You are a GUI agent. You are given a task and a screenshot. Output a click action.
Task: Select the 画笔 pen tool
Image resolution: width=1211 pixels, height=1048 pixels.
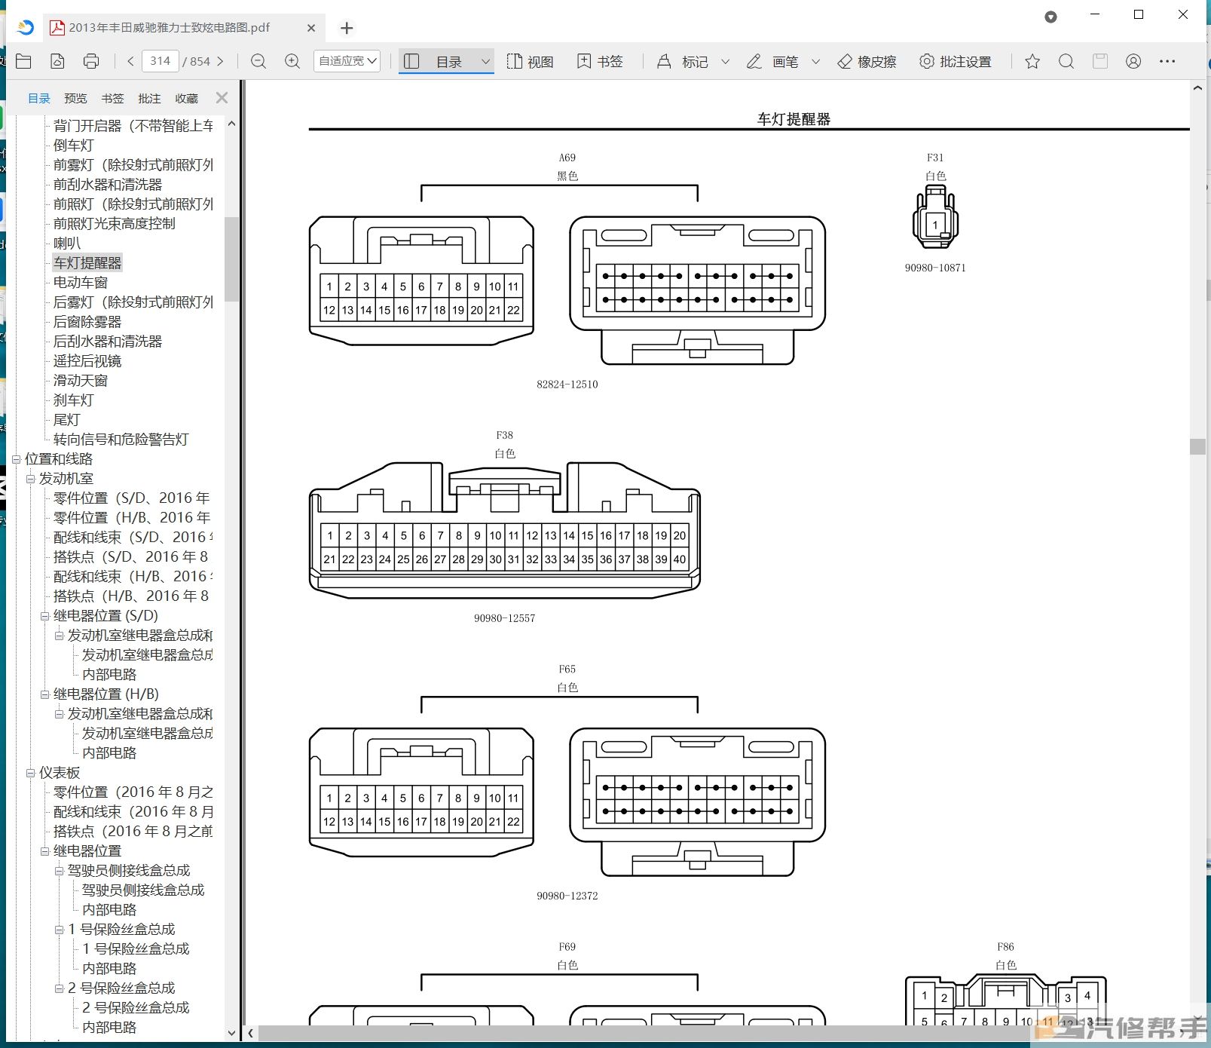(x=772, y=61)
